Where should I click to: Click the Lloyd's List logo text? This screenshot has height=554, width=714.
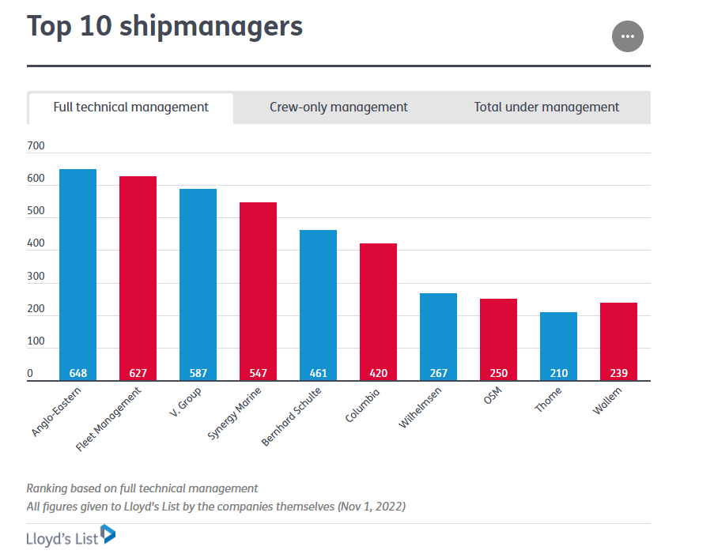[x=62, y=538]
